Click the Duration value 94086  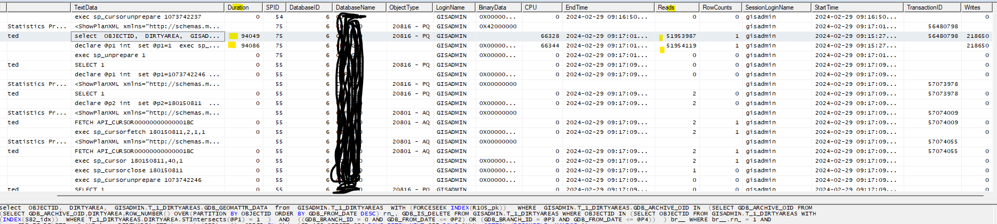tap(250, 46)
